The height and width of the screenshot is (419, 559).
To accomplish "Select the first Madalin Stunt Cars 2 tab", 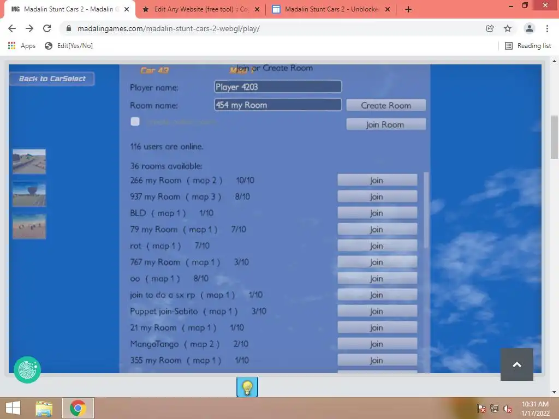I will pyautogui.click(x=69, y=9).
